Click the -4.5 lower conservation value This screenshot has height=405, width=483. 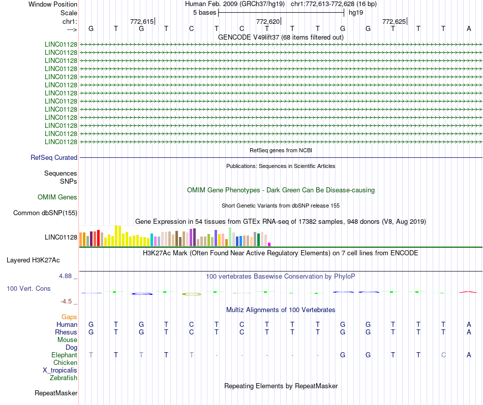(x=66, y=301)
